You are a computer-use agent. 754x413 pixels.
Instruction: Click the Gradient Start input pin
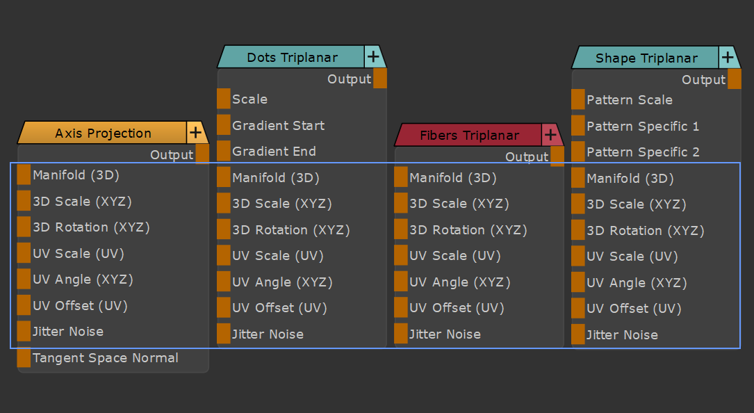[x=223, y=125]
